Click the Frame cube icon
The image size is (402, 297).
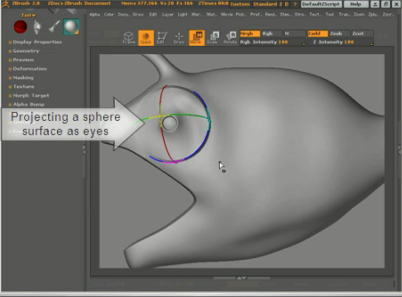point(129,37)
